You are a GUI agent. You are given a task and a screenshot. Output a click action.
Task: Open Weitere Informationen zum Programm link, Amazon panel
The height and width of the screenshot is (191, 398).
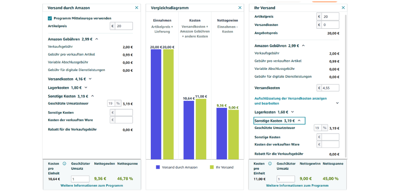92,186
